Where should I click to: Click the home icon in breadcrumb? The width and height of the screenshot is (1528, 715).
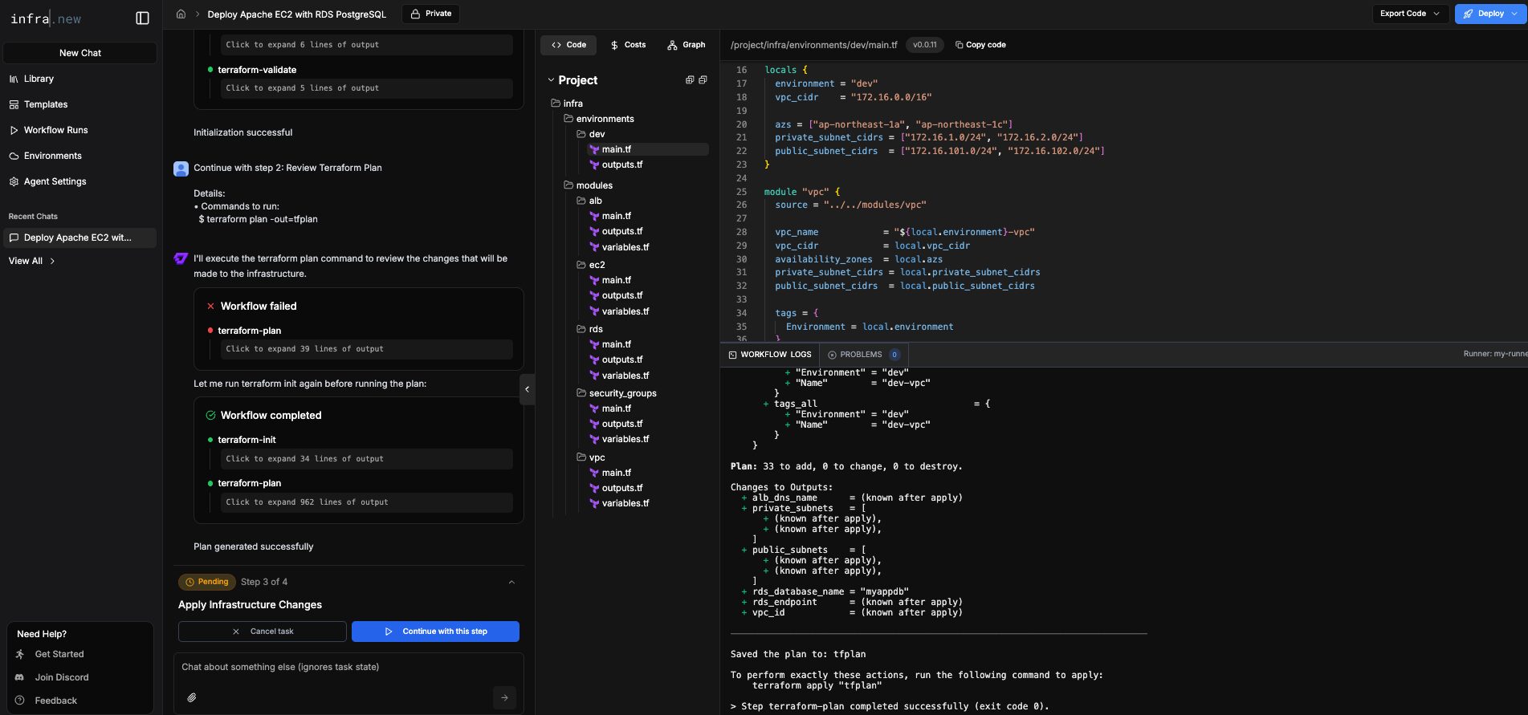click(181, 14)
